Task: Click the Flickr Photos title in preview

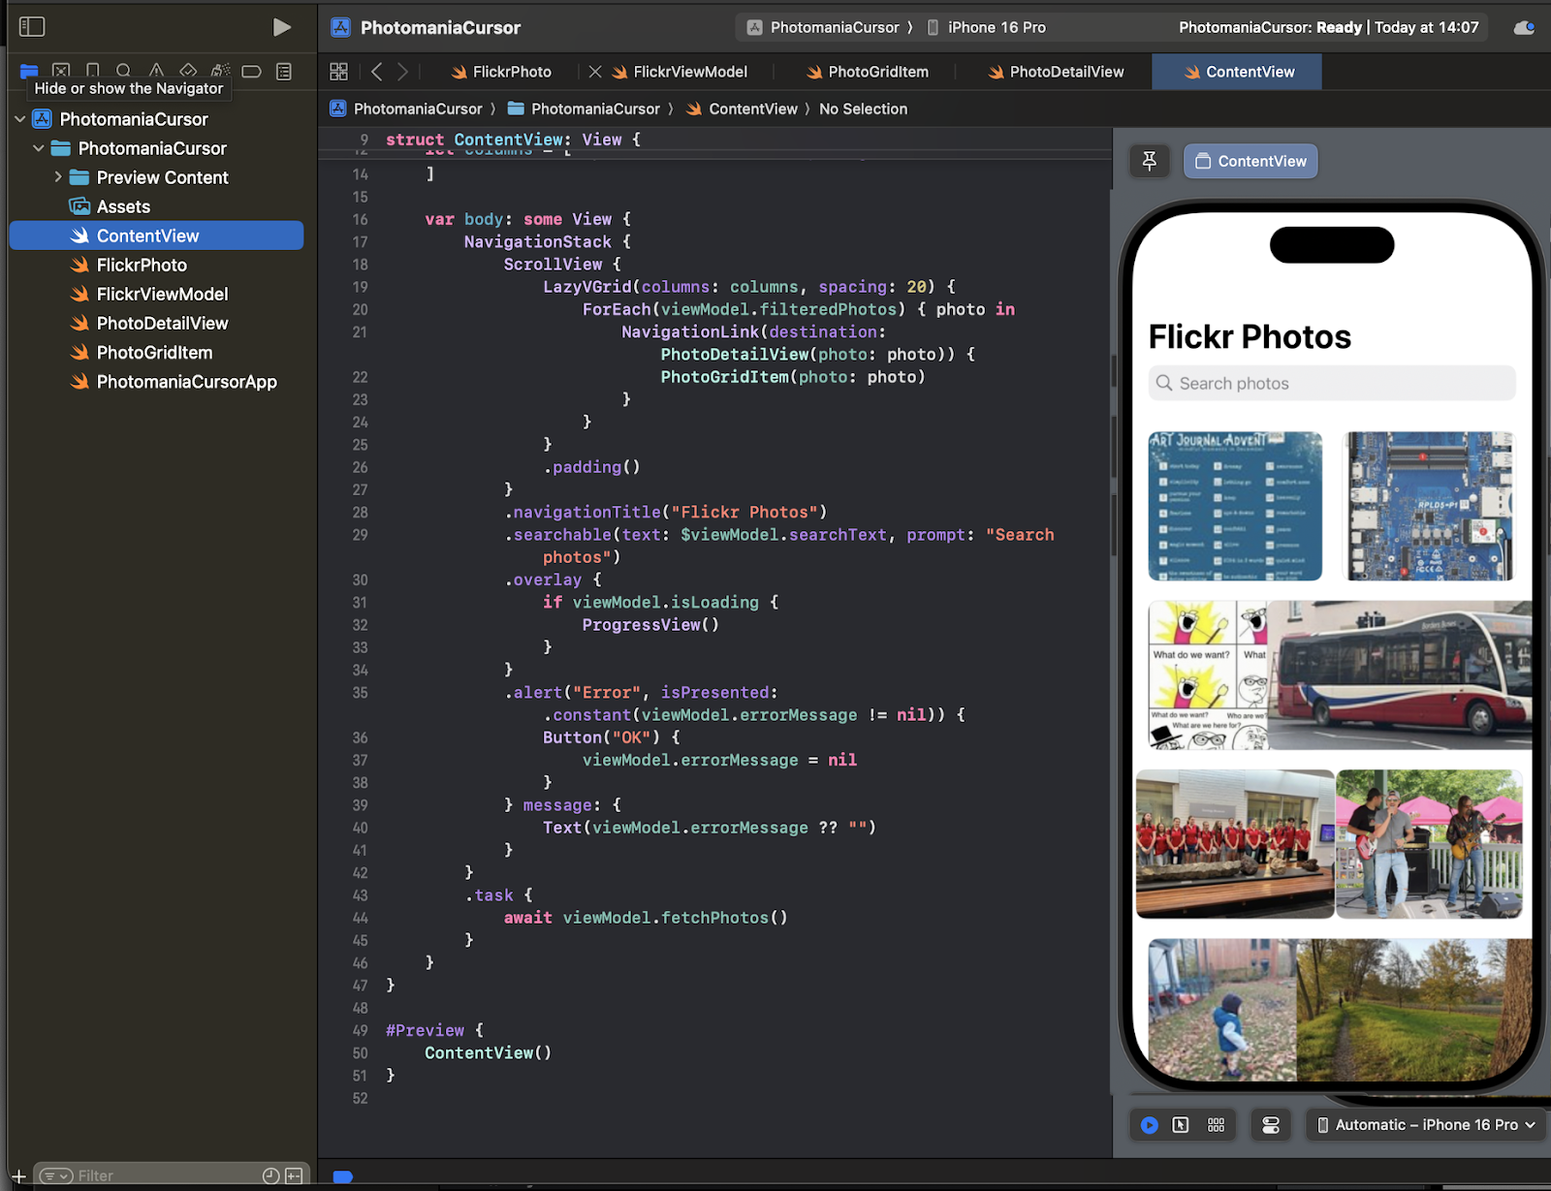Action: pyautogui.click(x=1250, y=337)
